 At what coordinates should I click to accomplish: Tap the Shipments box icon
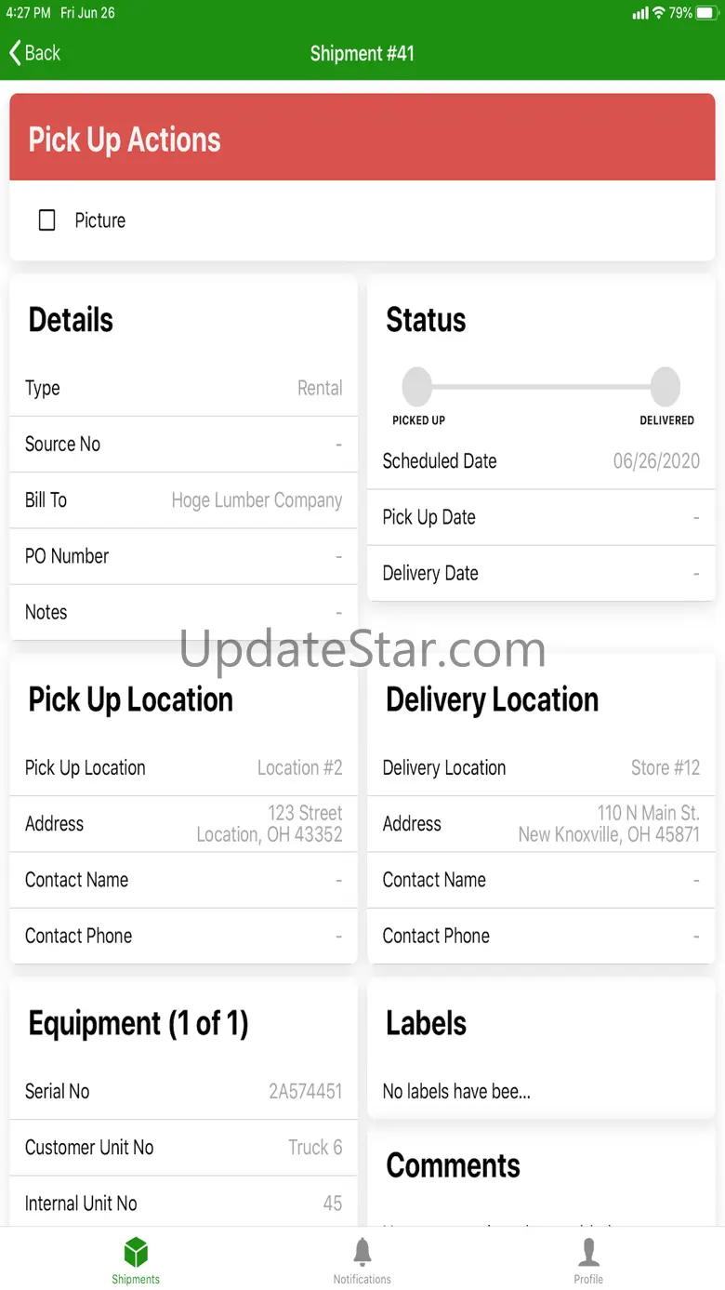click(x=136, y=1252)
